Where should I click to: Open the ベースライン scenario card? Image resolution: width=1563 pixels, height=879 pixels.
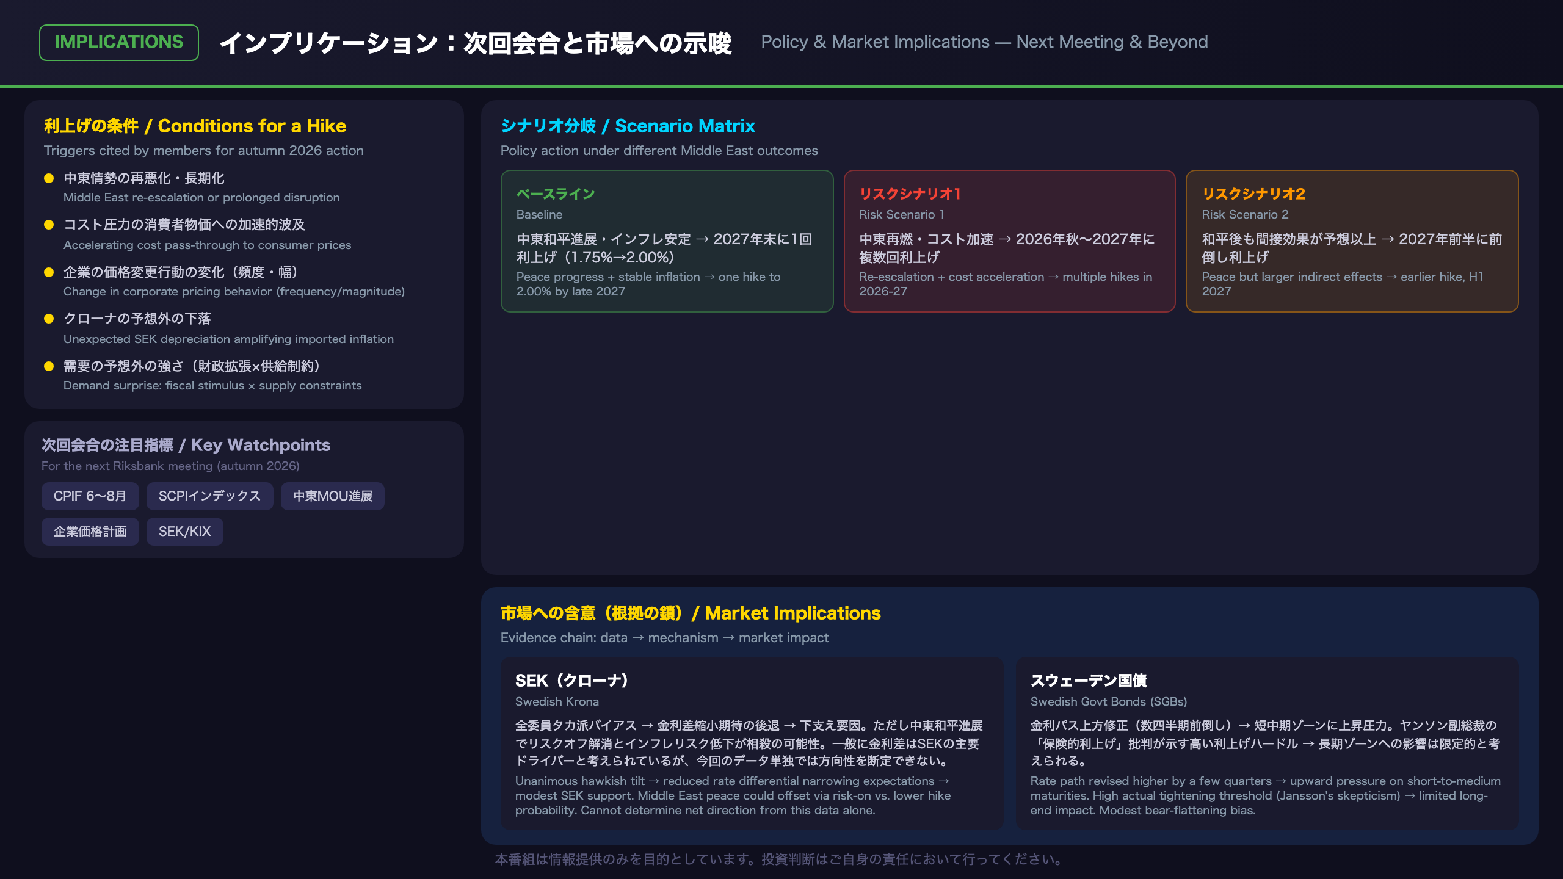pos(667,241)
